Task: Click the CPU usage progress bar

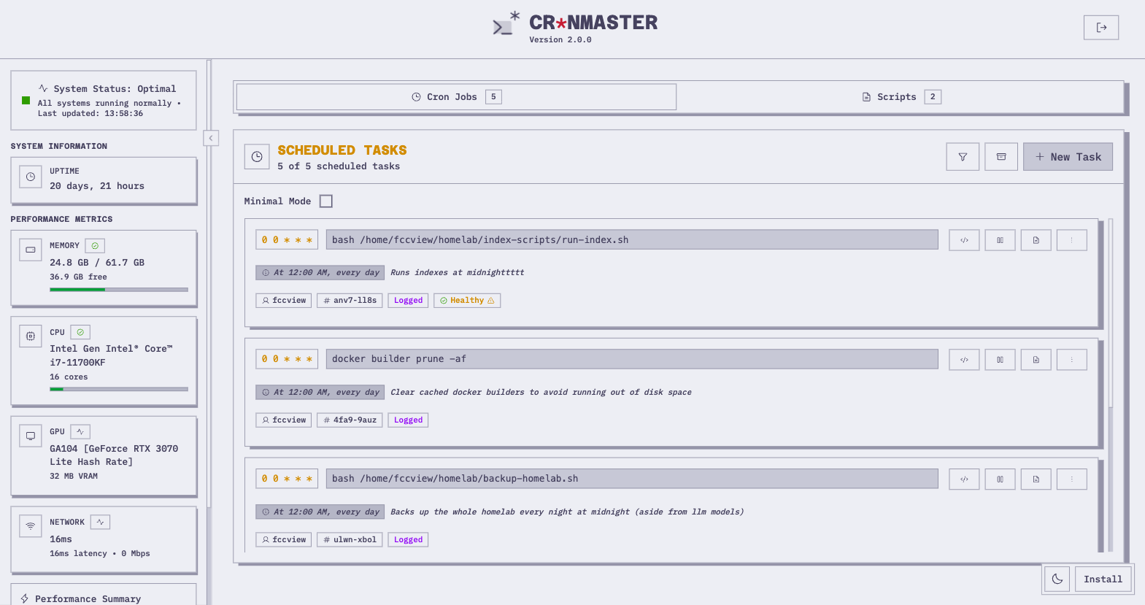Action: point(119,389)
